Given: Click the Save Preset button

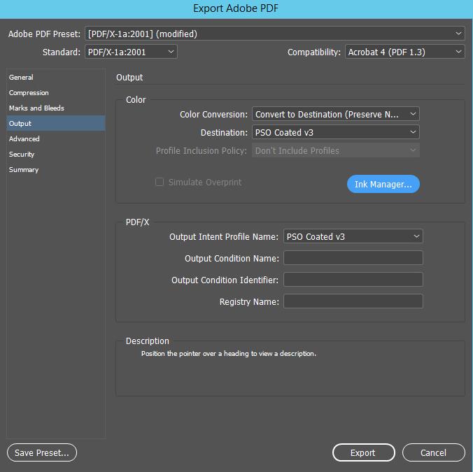Looking at the screenshot, I should click(x=42, y=452).
